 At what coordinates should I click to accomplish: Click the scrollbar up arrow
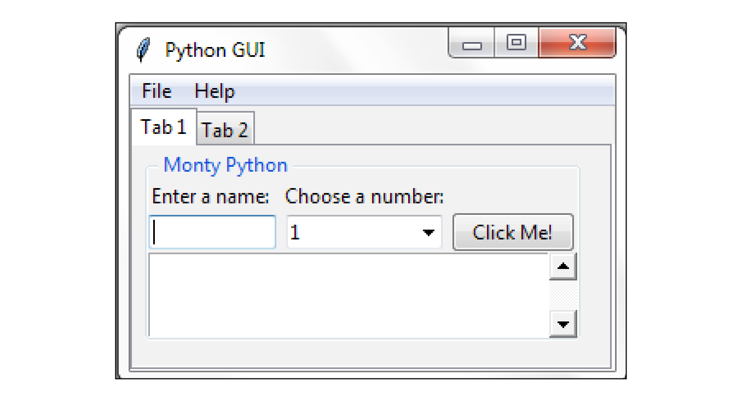(x=563, y=266)
